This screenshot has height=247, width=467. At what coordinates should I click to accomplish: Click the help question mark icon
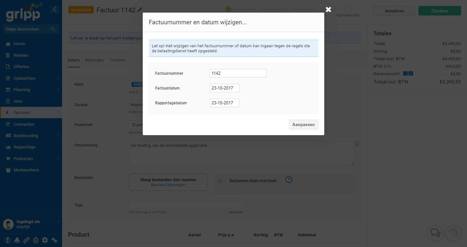(289, 180)
